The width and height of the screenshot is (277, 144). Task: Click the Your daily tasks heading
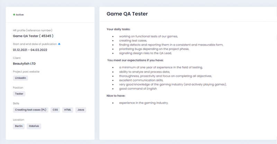[x=118, y=29]
